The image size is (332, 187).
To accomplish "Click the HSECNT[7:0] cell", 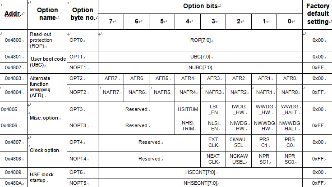I will point(200,173).
